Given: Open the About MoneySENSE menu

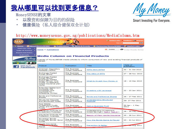Looking at the screenshot, I should (x=40, y=46).
